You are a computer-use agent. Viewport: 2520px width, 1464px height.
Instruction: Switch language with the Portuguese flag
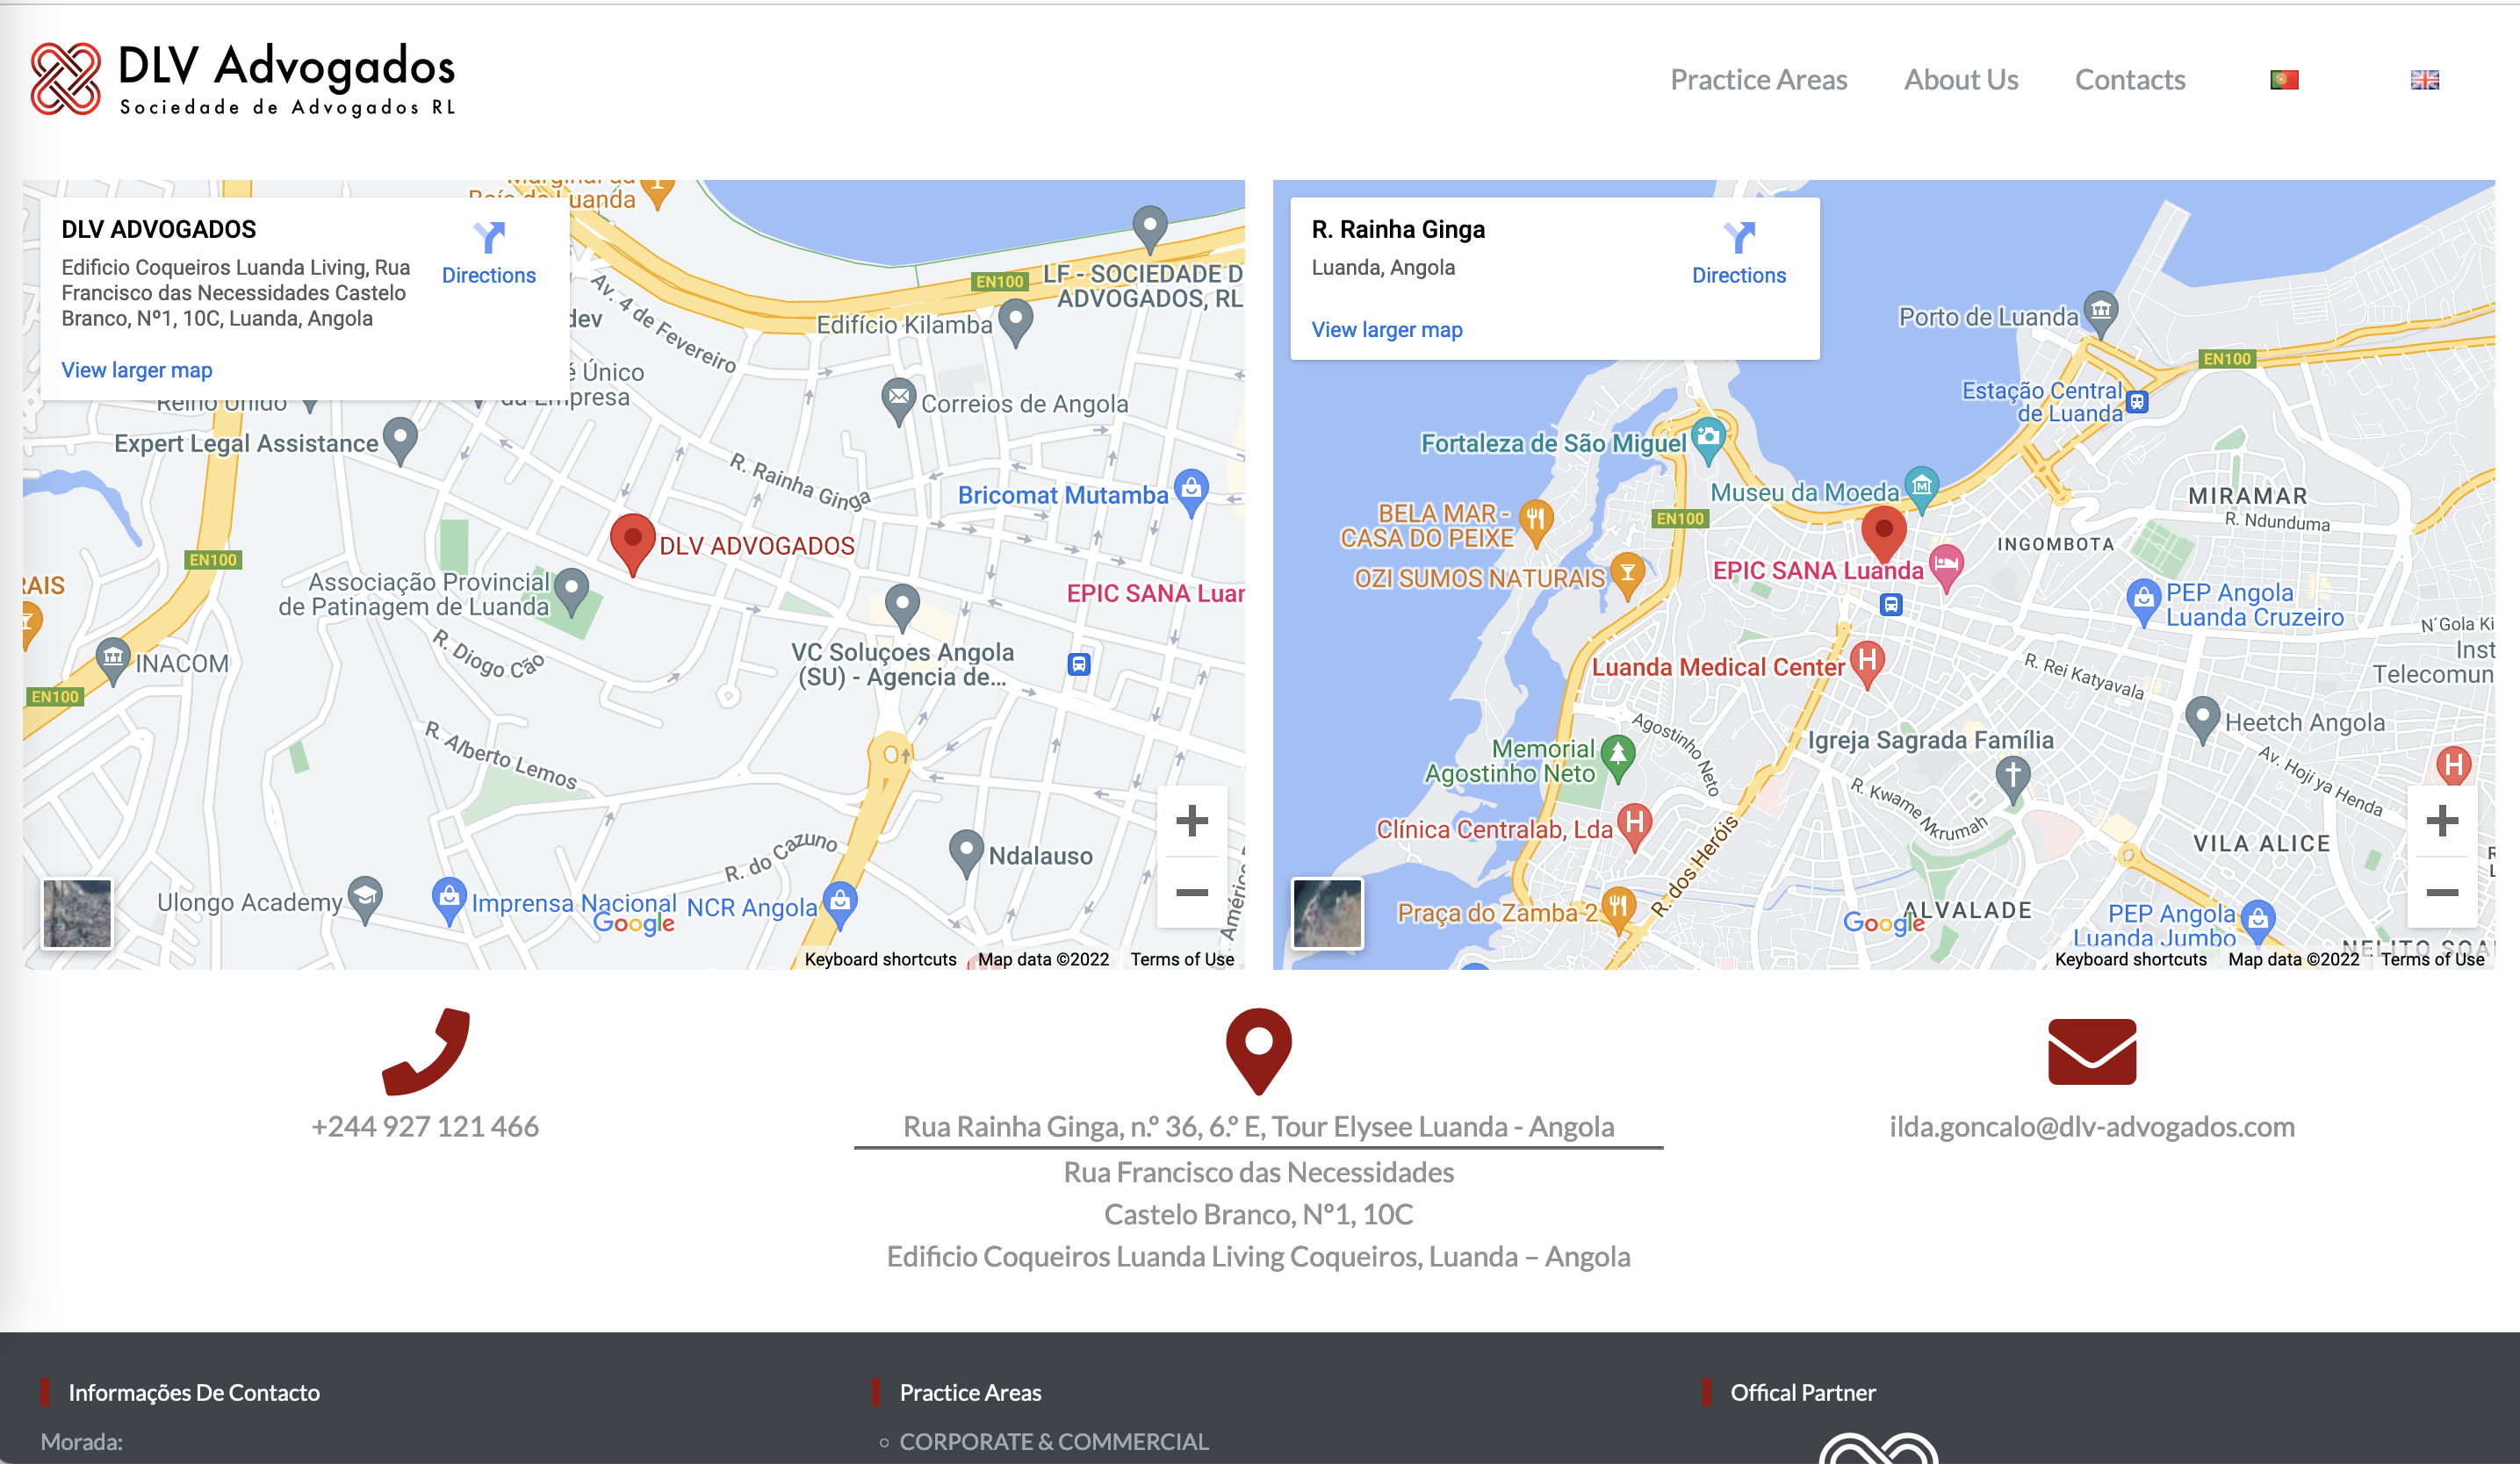(x=2284, y=79)
